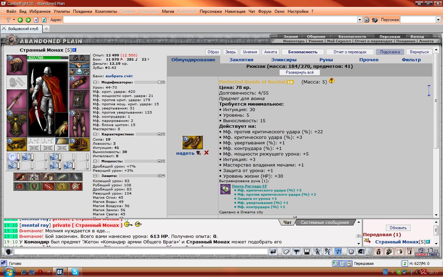Click the eraser clear chat icon
The height and width of the screenshot is (277, 443).
[286, 252]
